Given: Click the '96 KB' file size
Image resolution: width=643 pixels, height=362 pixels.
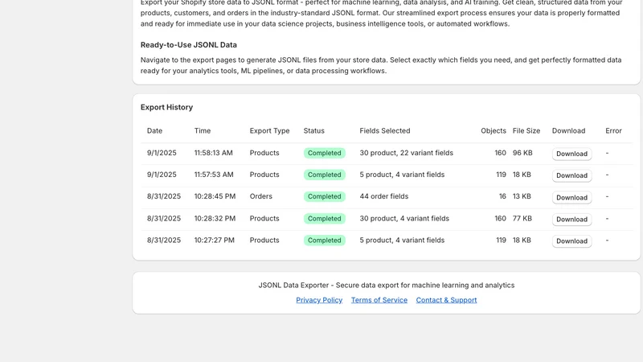Looking at the screenshot, I should pyautogui.click(x=522, y=153).
